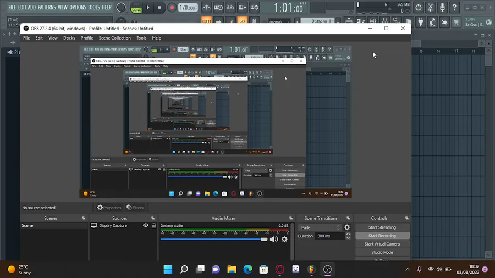Click the plug icon in FL Studio's second toolbar row
The width and height of the screenshot is (495, 278).
(x=421, y=22)
